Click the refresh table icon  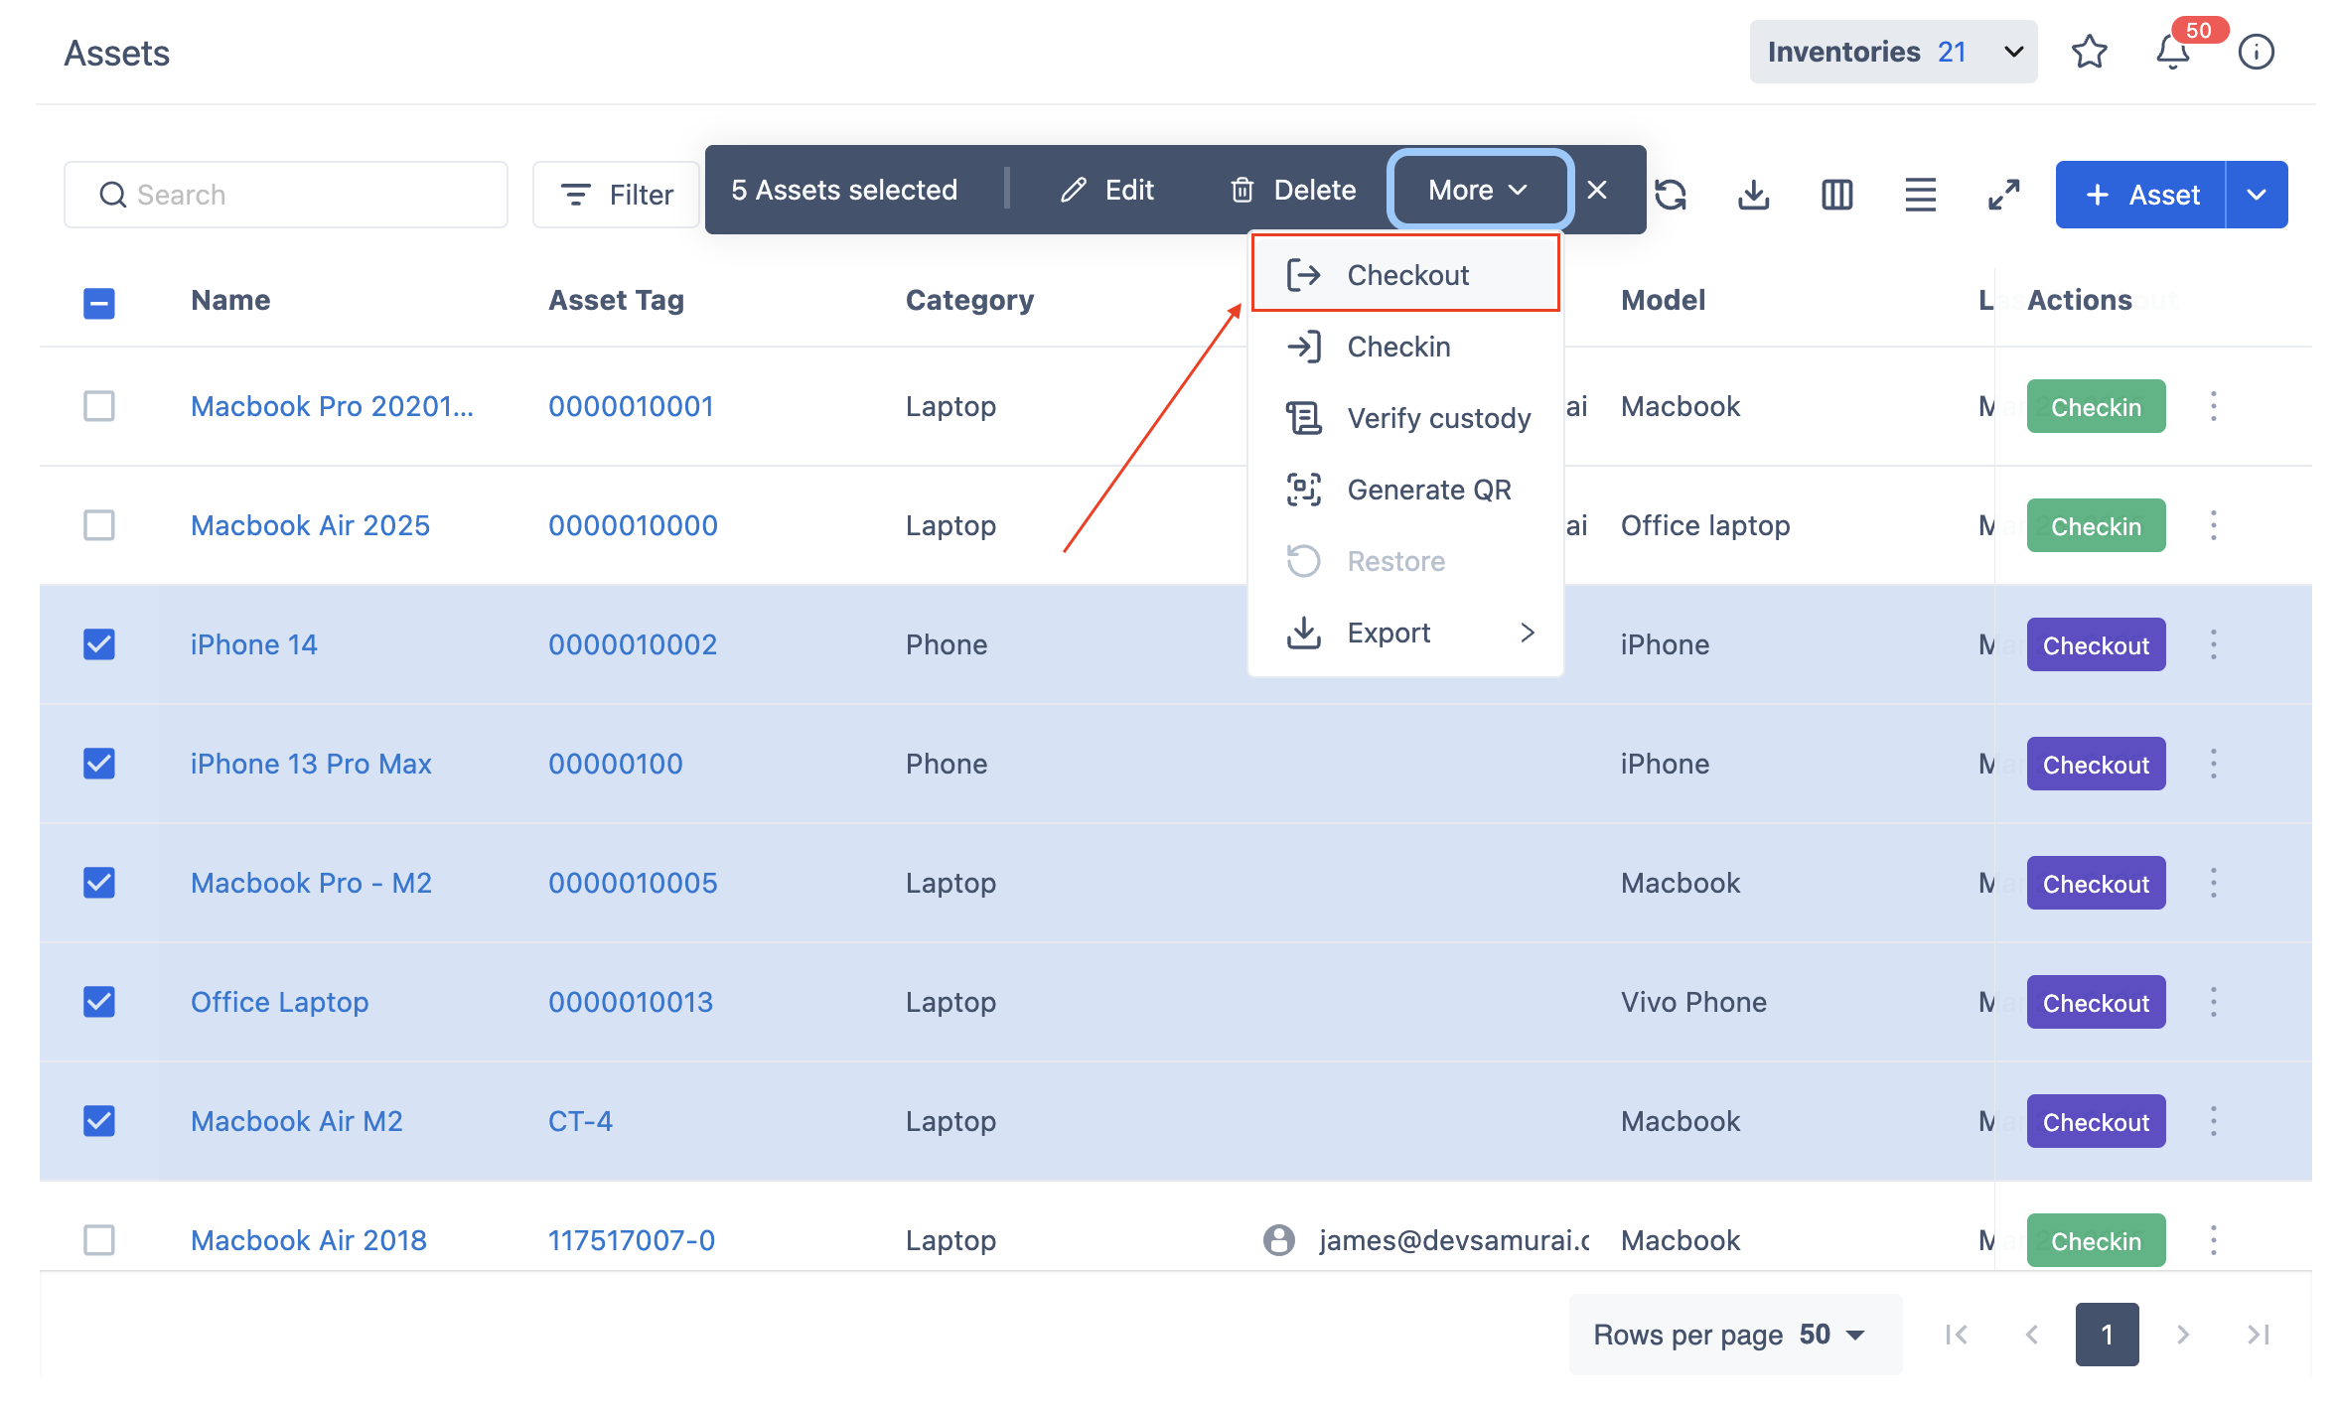click(1672, 195)
